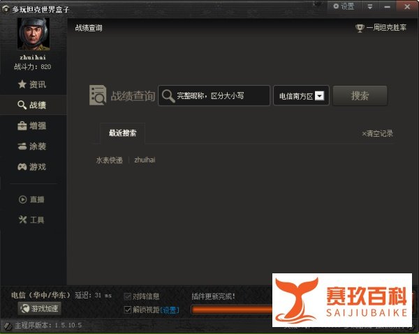Click the 搜索 search button
This screenshot has height=334, width=419.
click(x=360, y=96)
